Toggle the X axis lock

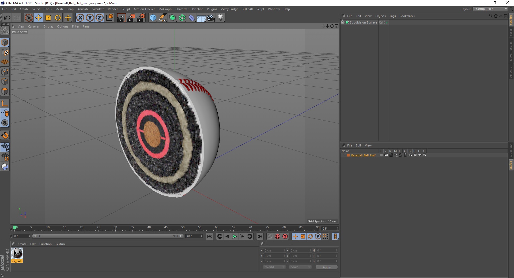click(80, 18)
